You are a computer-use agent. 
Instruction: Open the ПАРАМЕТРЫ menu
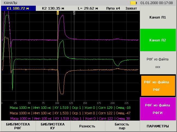(158, 126)
